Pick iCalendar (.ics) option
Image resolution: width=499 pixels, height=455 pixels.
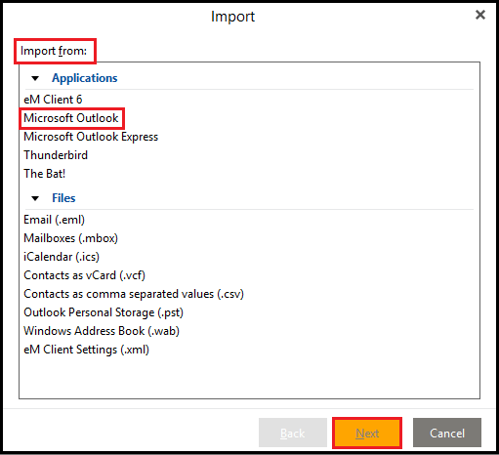click(x=62, y=257)
